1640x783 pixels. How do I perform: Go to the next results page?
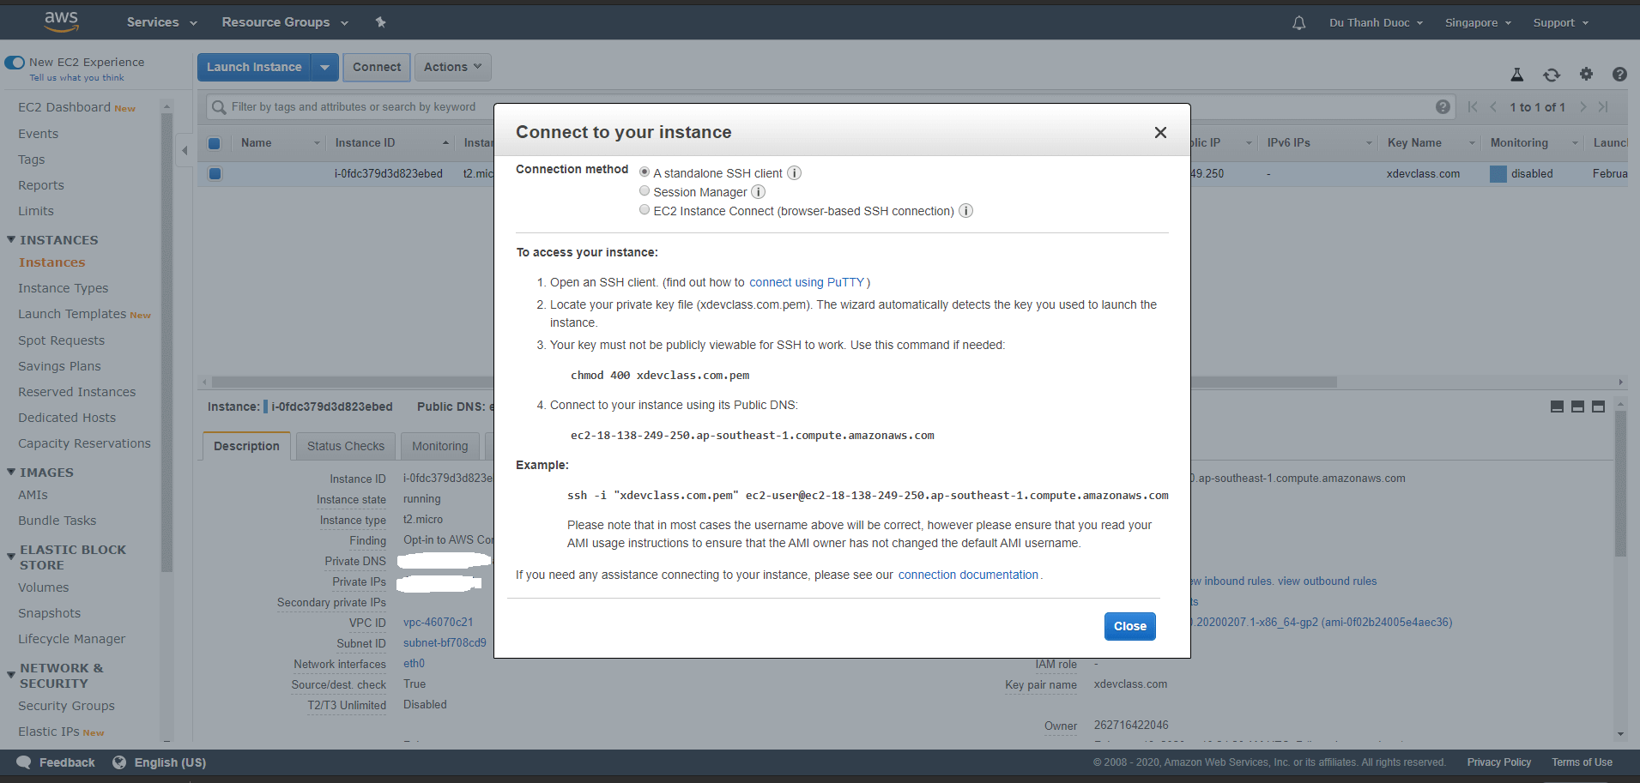(1583, 107)
